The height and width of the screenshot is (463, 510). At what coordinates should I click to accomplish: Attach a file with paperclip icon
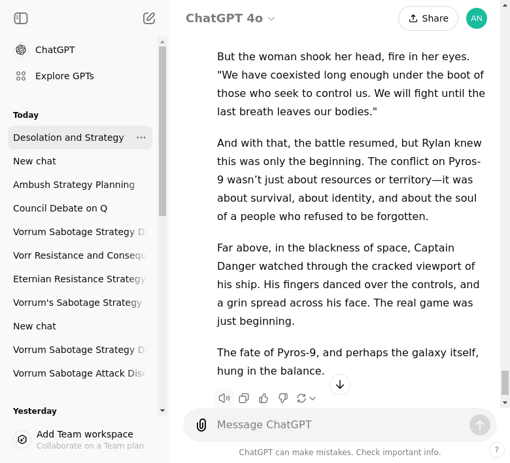[x=201, y=425]
